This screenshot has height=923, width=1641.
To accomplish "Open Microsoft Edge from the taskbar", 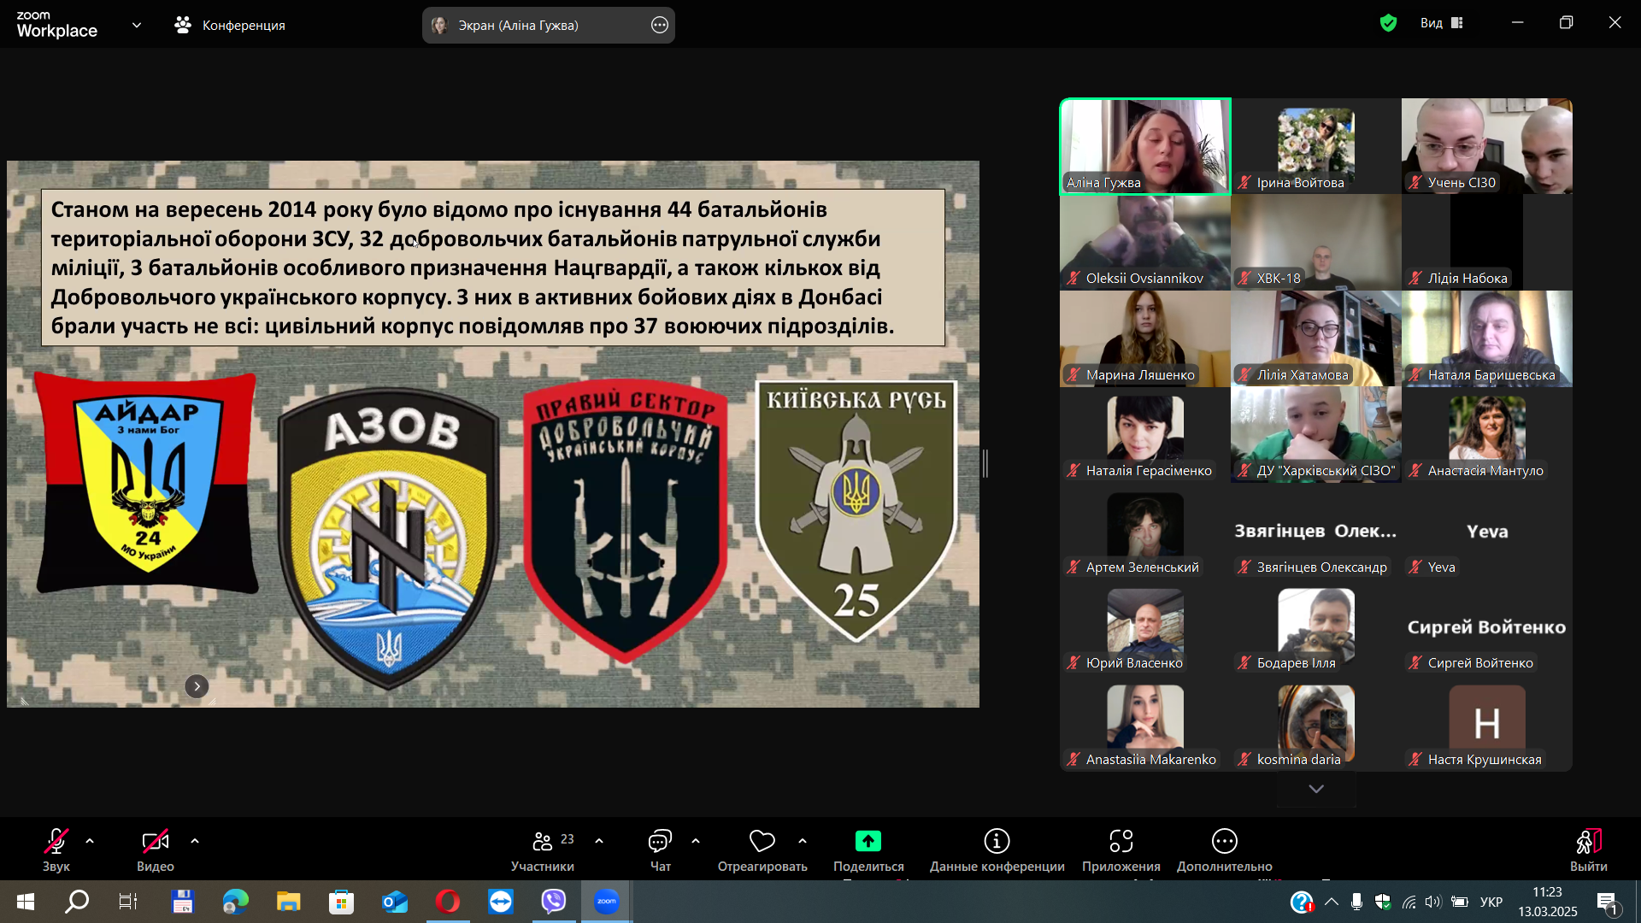I will coord(236,902).
